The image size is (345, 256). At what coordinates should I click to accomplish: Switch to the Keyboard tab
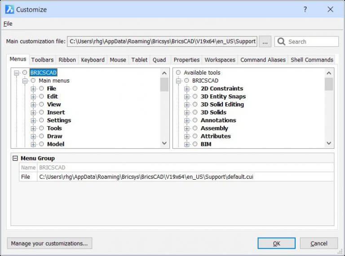click(93, 60)
